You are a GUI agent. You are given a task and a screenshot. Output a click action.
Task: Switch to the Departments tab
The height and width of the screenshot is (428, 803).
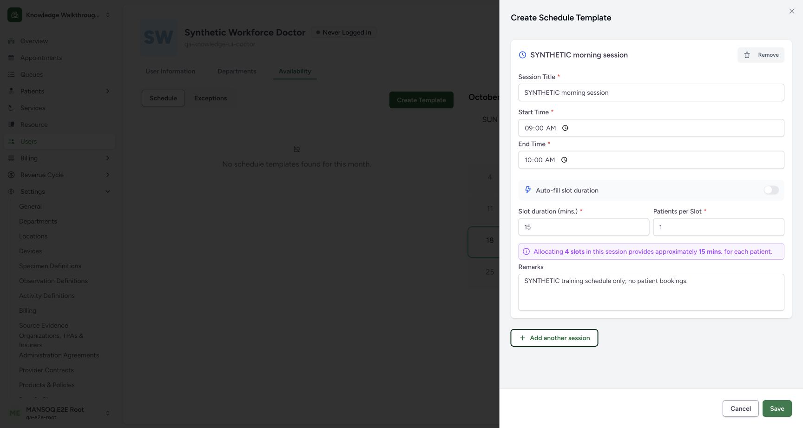pyautogui.click(x=237, y=71)
